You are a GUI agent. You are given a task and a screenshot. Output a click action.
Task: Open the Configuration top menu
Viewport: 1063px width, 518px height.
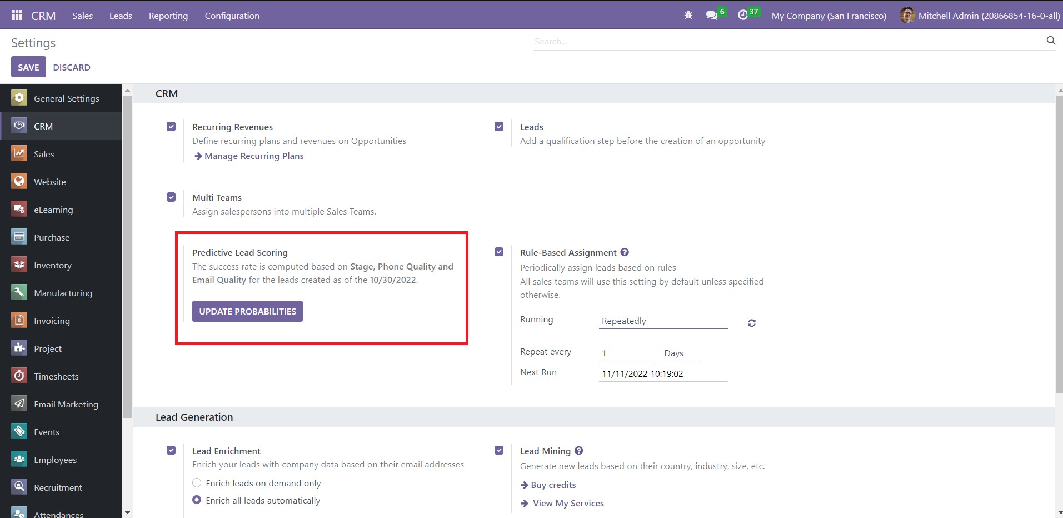pos(232,16)
